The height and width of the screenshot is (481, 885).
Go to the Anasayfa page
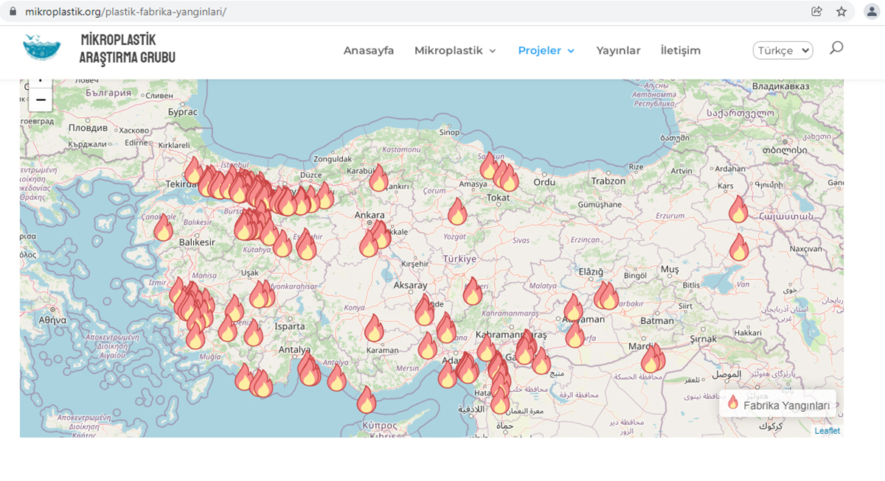coord(369,51)
